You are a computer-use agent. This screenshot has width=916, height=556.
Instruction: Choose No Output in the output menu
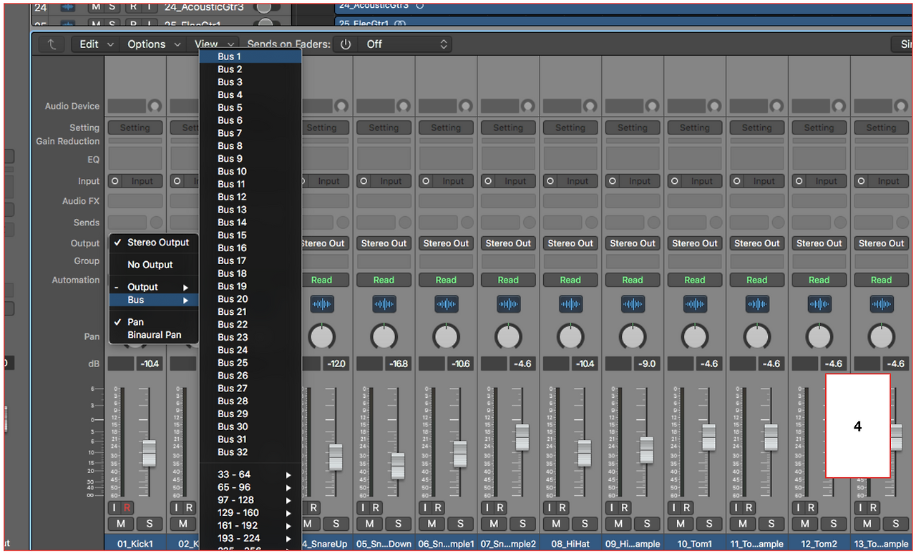click(x=150, y=265)
